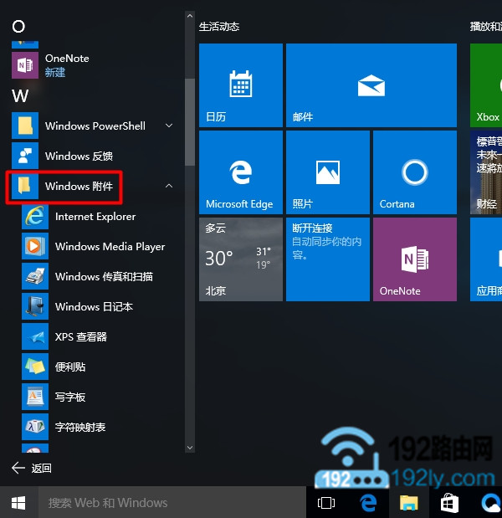Open the Windows 反馈 icon
The image size is (502, 518).
click(25, 156)
